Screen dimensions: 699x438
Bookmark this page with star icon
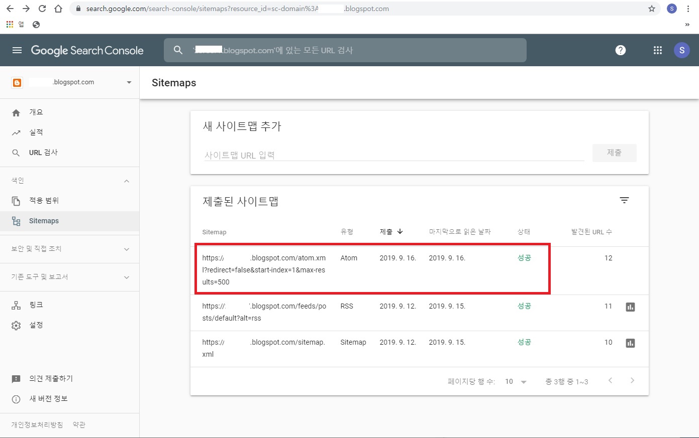(x=652, y=9)
